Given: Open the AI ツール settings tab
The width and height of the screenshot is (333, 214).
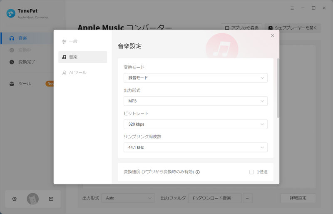Looking at the screenshot, I should [x=82, y=72].
